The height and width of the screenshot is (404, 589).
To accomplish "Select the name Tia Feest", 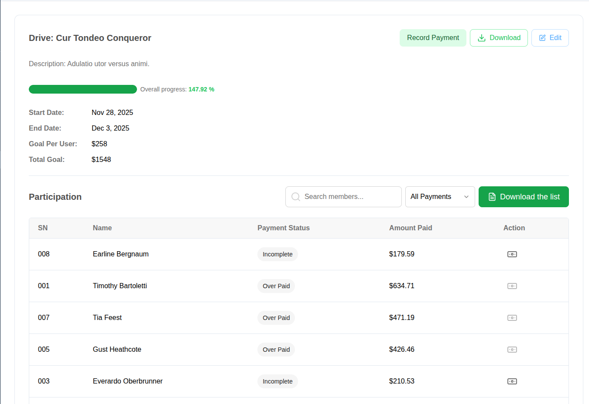I will tap(107, 318).
